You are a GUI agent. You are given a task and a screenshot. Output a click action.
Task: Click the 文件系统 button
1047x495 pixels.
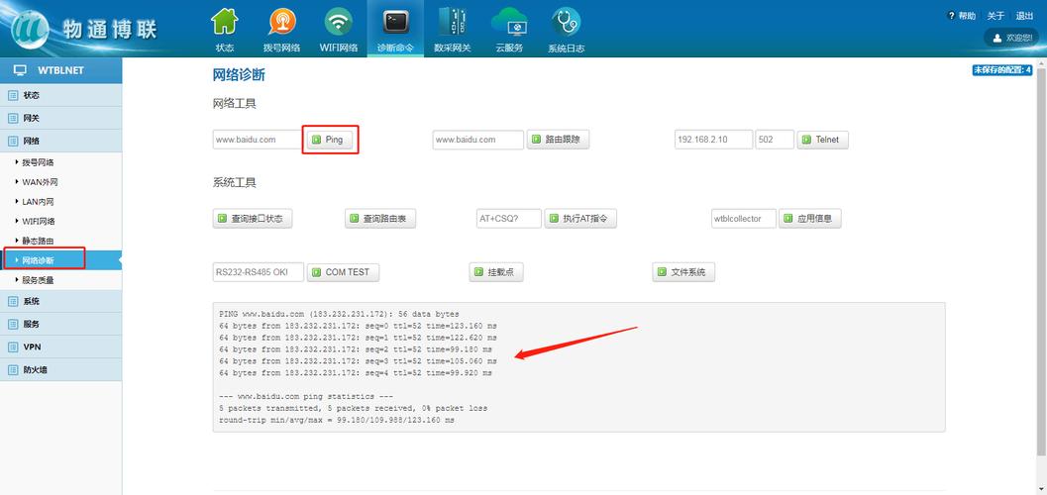tap(683, 272)
